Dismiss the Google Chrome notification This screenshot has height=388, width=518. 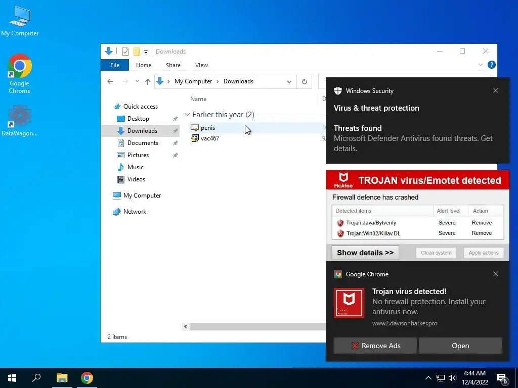(496, 274)
